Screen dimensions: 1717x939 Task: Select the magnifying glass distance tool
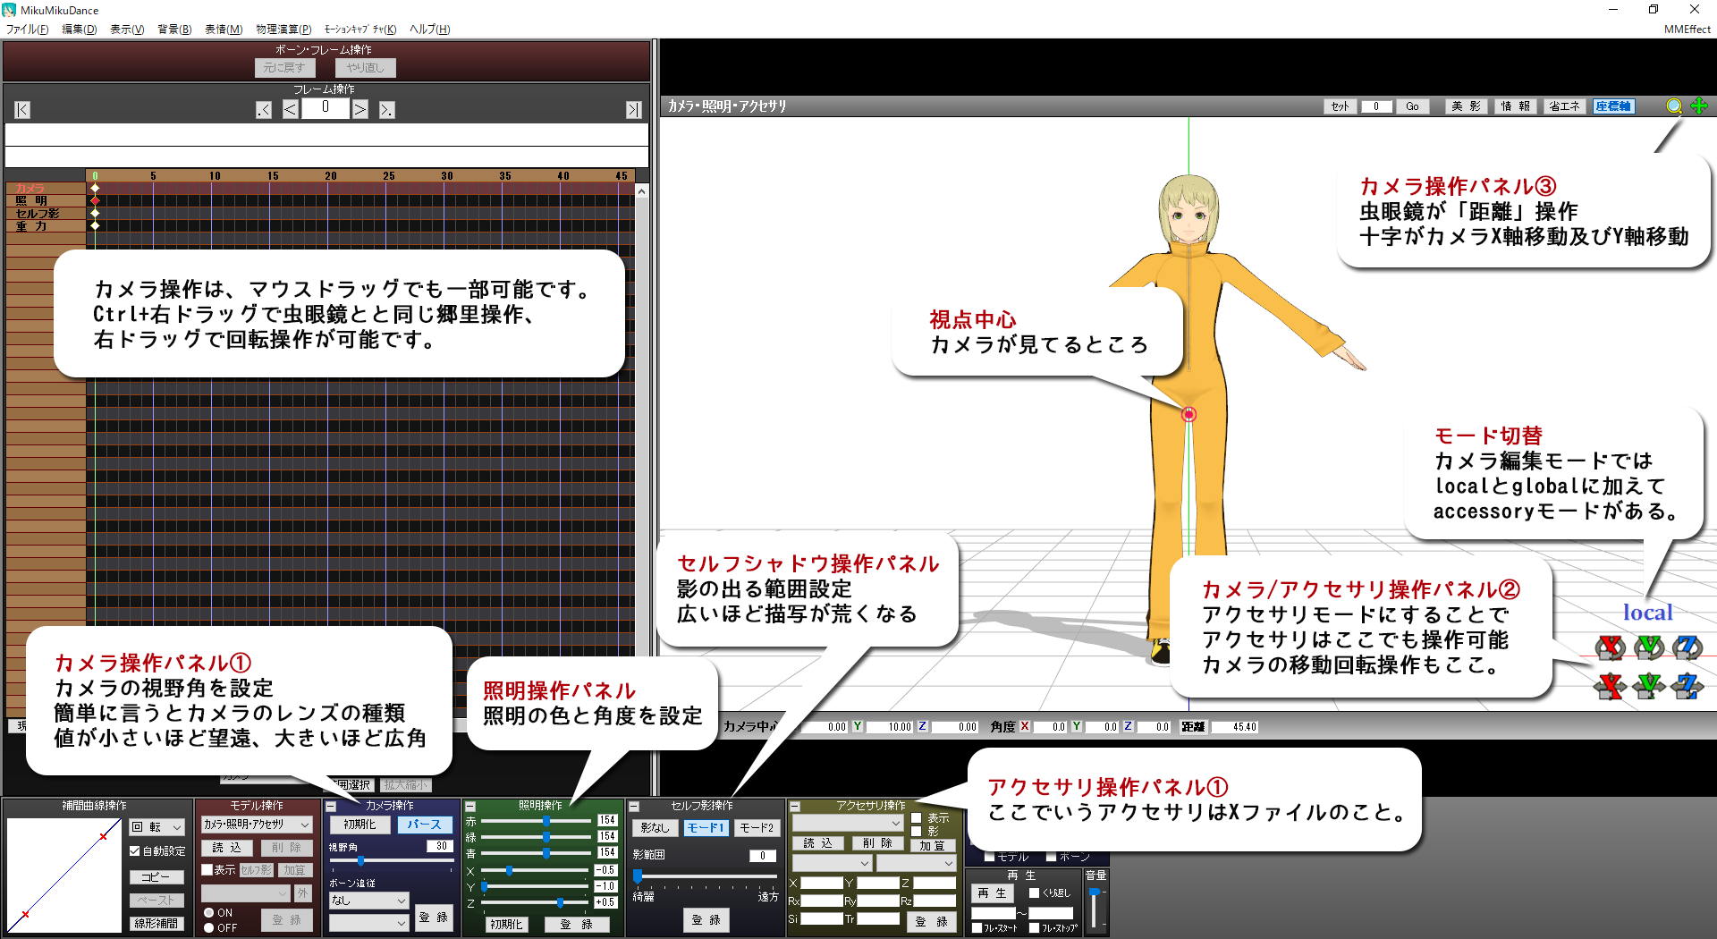1674,106
